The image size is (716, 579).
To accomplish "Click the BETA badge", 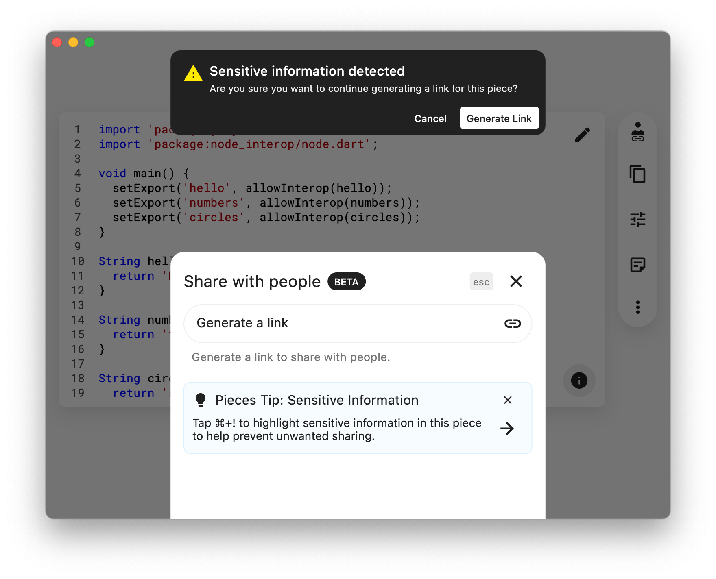I will click(347, 281).
